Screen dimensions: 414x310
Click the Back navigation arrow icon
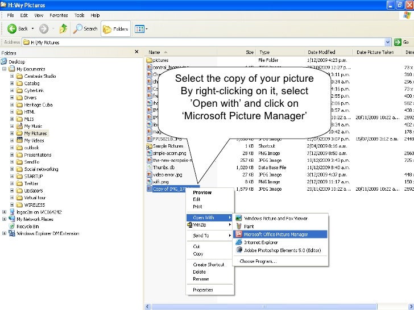(x=12, y=28)
